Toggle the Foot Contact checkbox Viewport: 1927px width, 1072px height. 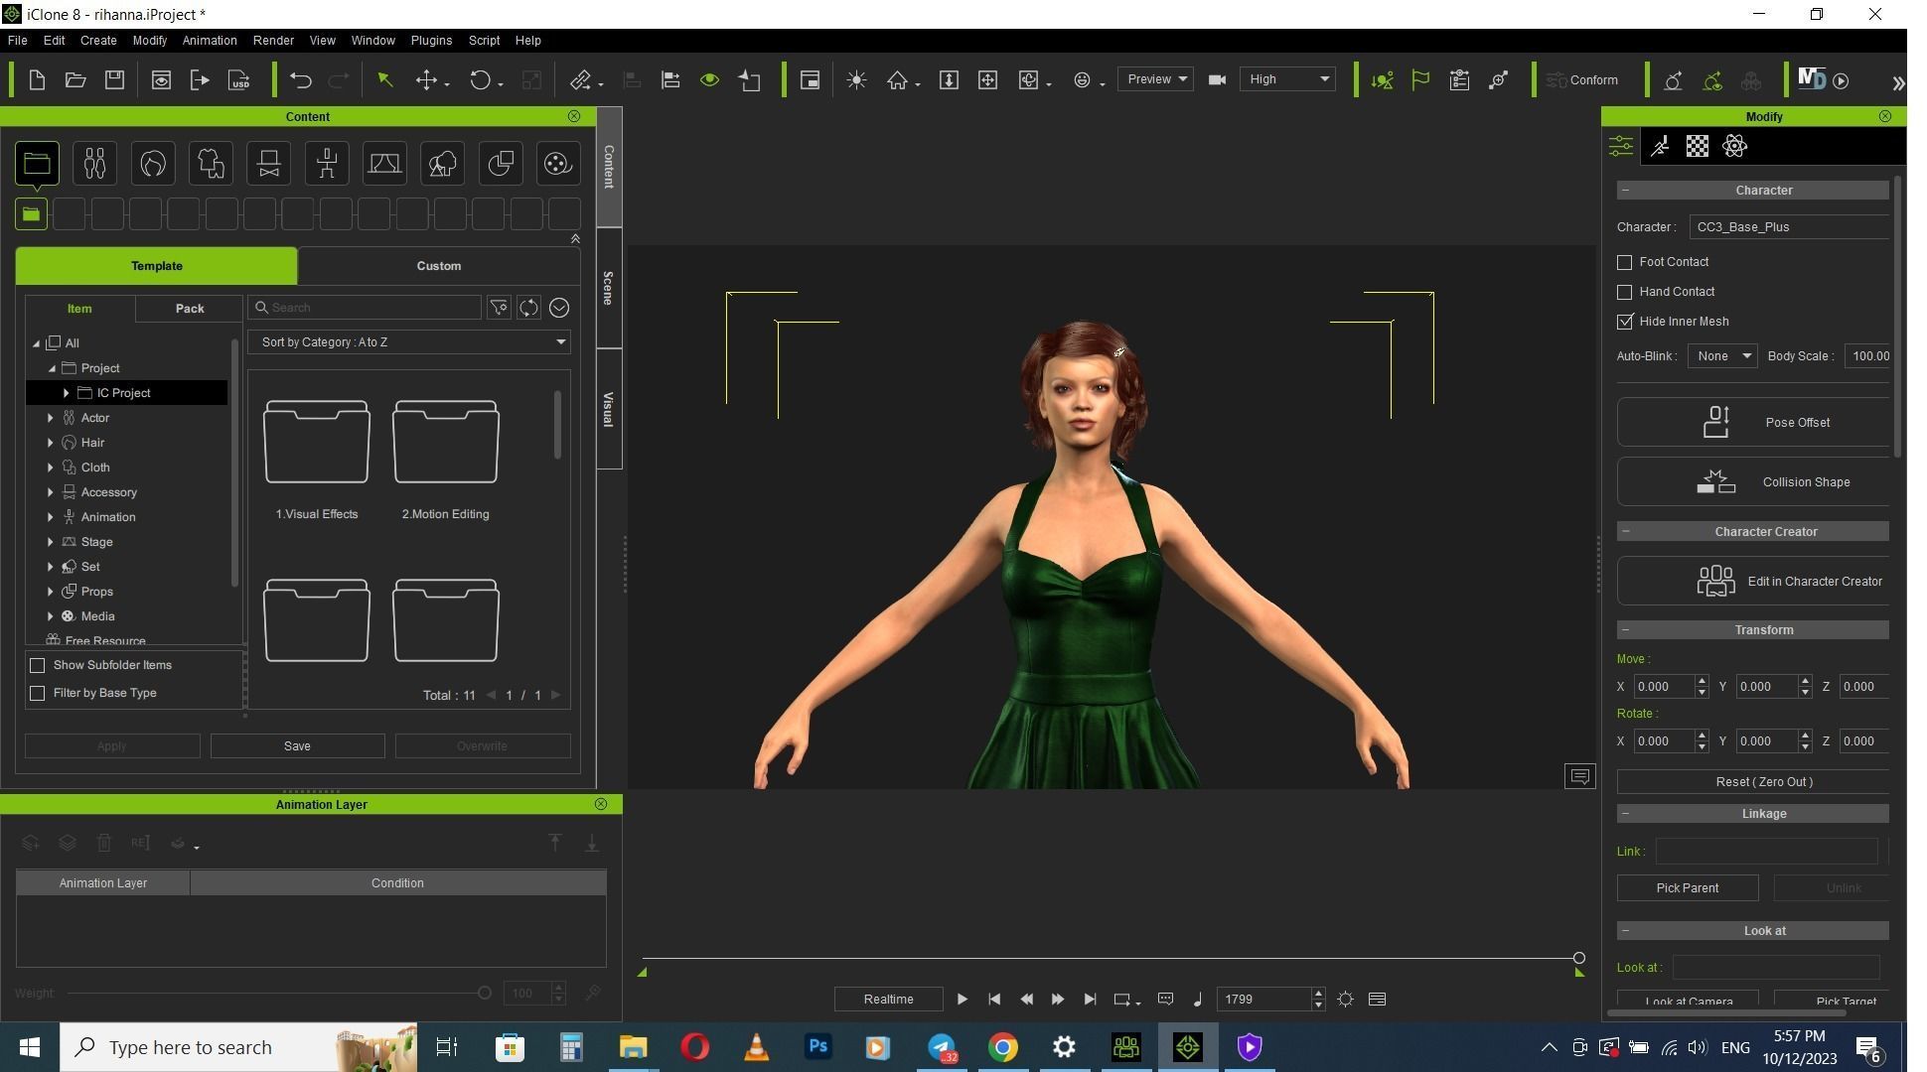click(1625, 262)
